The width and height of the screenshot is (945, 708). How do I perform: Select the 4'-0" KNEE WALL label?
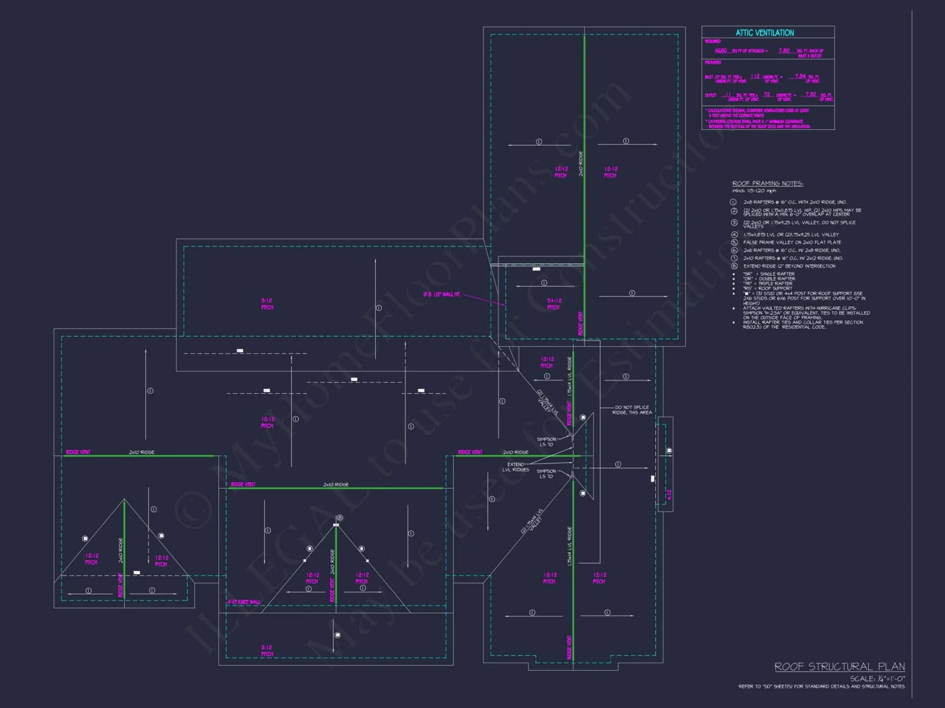click(244, 602)
